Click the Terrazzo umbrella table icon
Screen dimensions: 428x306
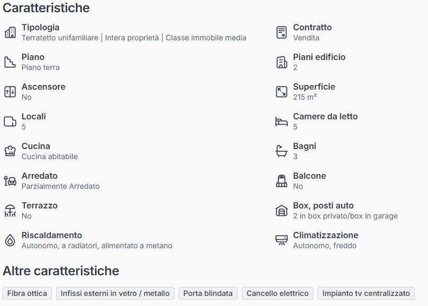tap(10, 211)
